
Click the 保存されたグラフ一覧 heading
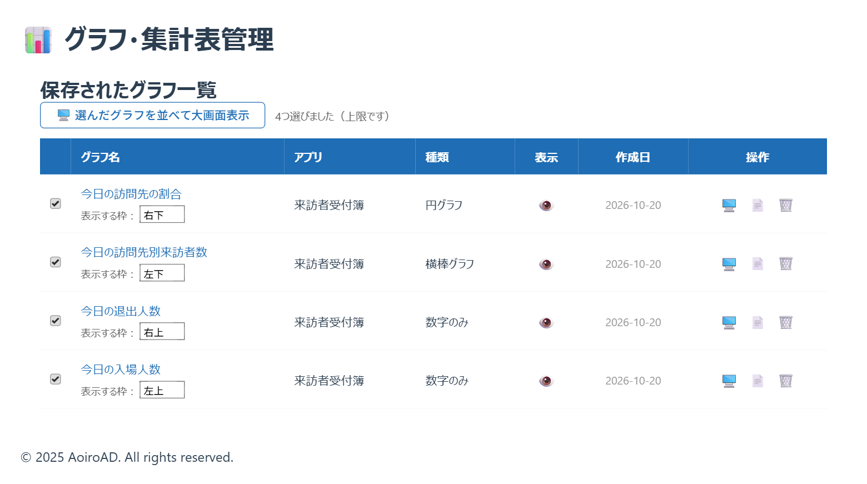(x=128, y=89)
